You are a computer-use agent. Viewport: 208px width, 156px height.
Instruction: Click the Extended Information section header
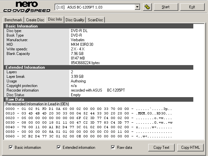(x=99, y=67)
